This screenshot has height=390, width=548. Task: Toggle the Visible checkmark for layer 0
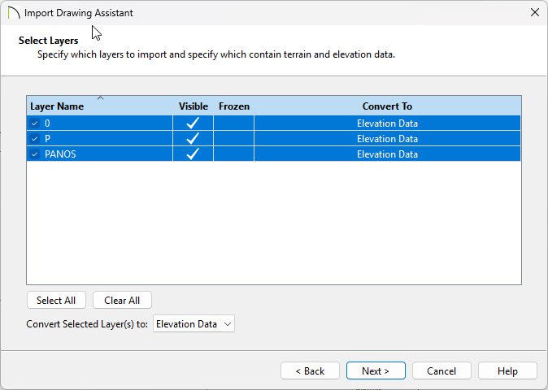pos(193,123)
